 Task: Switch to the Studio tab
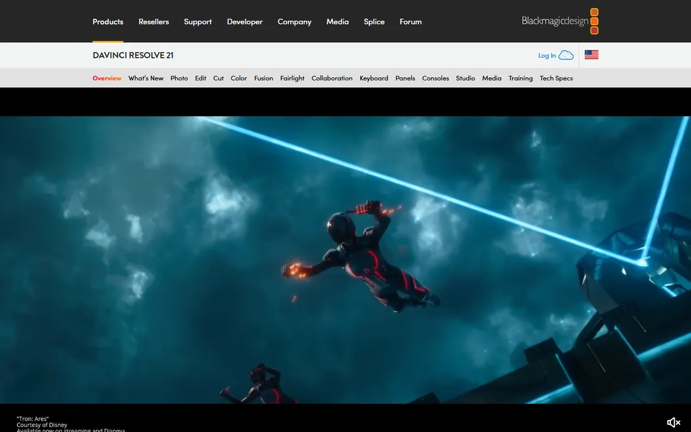coord(465,78)
